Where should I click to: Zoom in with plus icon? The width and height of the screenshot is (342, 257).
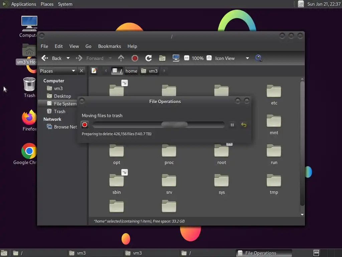[x=209, y=58]
